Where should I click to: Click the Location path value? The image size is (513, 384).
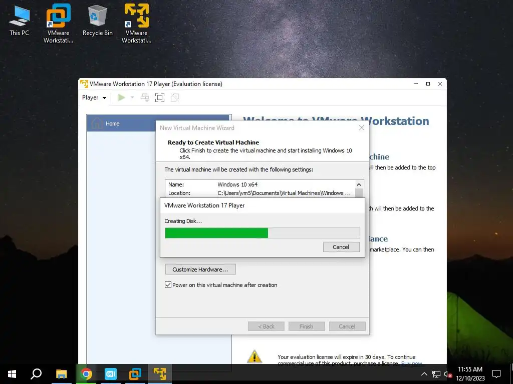[284, 193]
